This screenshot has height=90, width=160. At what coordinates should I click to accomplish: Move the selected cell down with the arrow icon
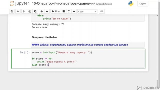click(x=47, y=11)
